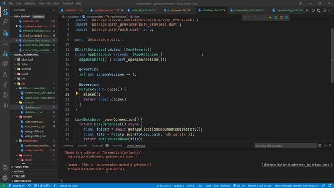Click the Dart language mode indicator
334x188 pixels.
pos(209,186)
